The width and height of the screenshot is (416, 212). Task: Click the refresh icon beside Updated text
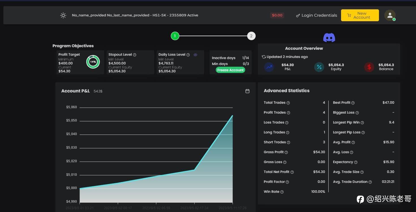coord(264,57)
